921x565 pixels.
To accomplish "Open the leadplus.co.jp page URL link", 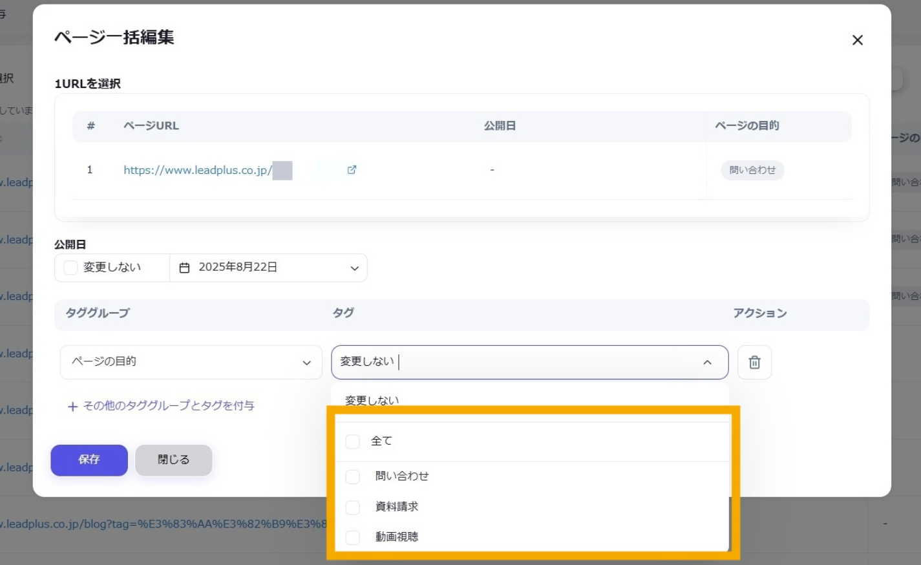I will tap(198, 170).
